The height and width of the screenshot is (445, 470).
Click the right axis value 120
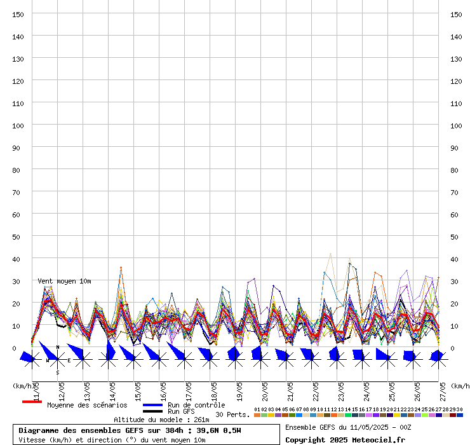tap(456, 81)
